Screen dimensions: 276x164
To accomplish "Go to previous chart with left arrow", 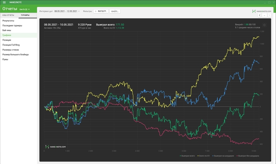I will [x=259, y=15].
